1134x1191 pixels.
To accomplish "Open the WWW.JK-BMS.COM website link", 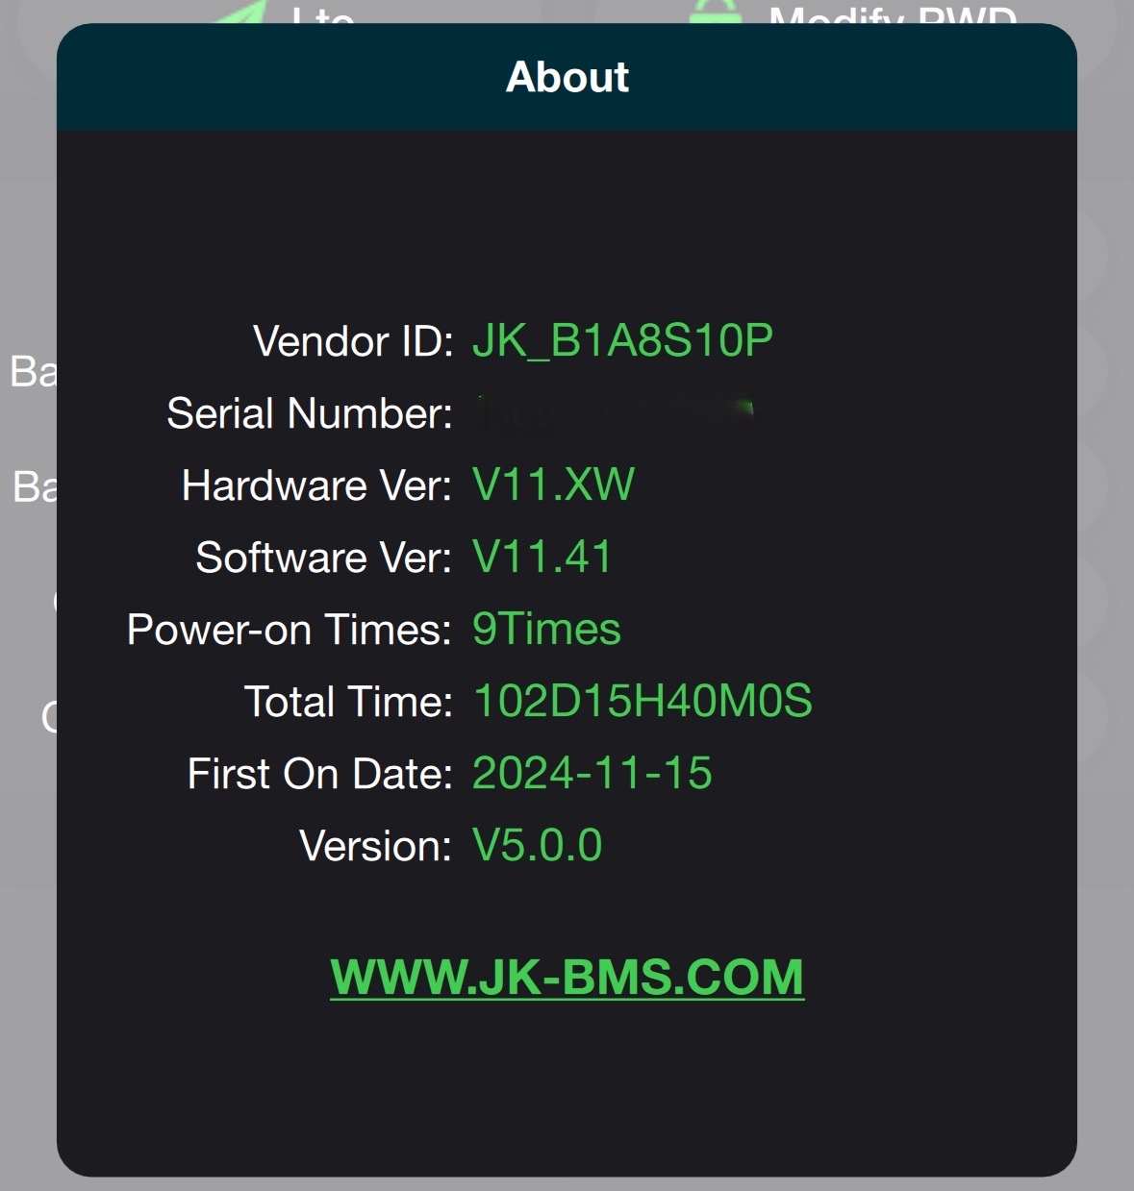I will [x=567, y=978].
